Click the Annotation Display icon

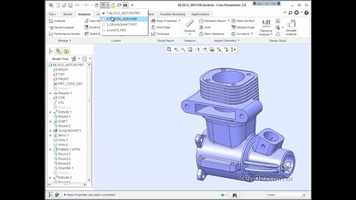pyautogui.click(x=226, y=49)
